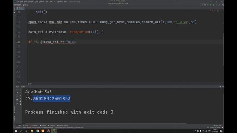Show hidden system tray icons
The width and height of the screenshot is (237, 133).
[x=195, y=131]
